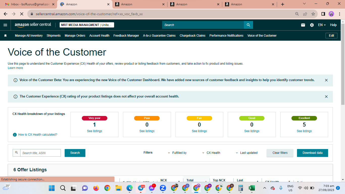Open the messages envelope icon
Screen dimensions: 345x194
click(303, 25)
